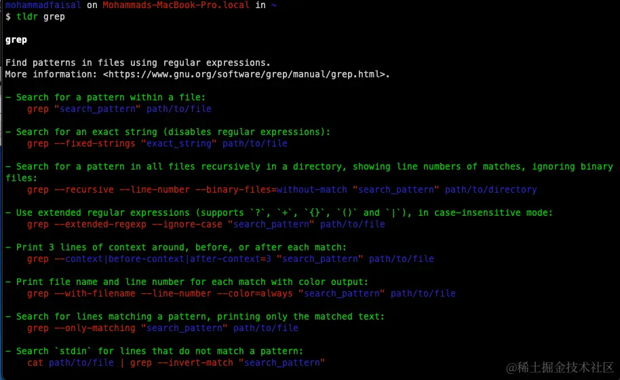Click 'Find patterns in files using regular expressions.'
The image size is (620, 380).
click(x=138, y=63)
